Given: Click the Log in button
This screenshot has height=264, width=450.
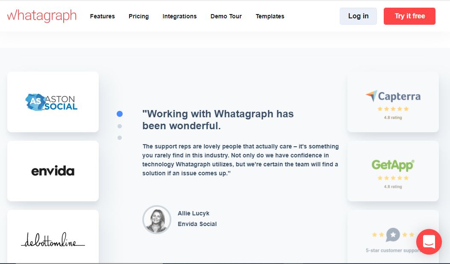Looking at the screenshot, I should (x=358, y=16).
